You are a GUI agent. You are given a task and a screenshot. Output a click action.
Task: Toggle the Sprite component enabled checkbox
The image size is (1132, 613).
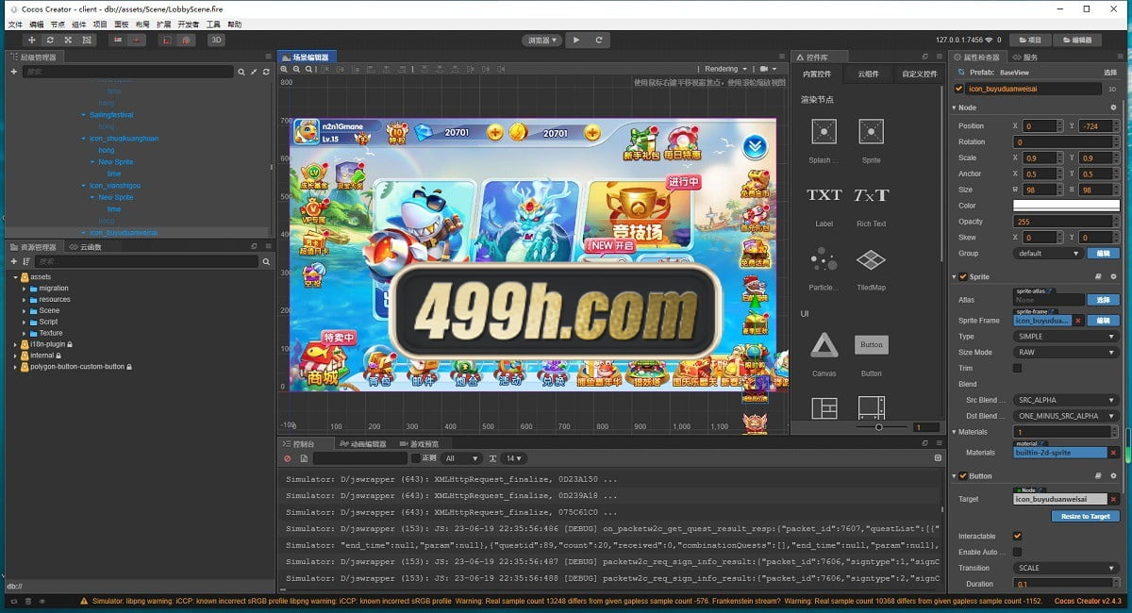pos(963,277)
